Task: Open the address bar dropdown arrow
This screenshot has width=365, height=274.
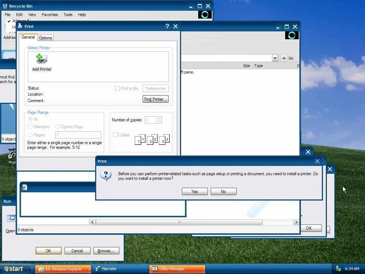Action: pos(275,58)
